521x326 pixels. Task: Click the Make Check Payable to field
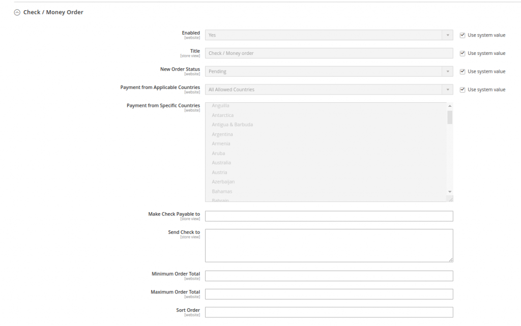pos(329,216)
